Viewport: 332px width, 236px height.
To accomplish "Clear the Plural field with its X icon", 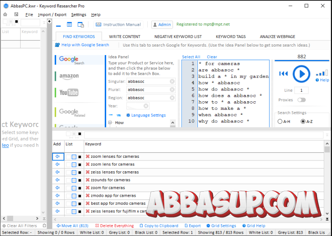I will (172, 90).
